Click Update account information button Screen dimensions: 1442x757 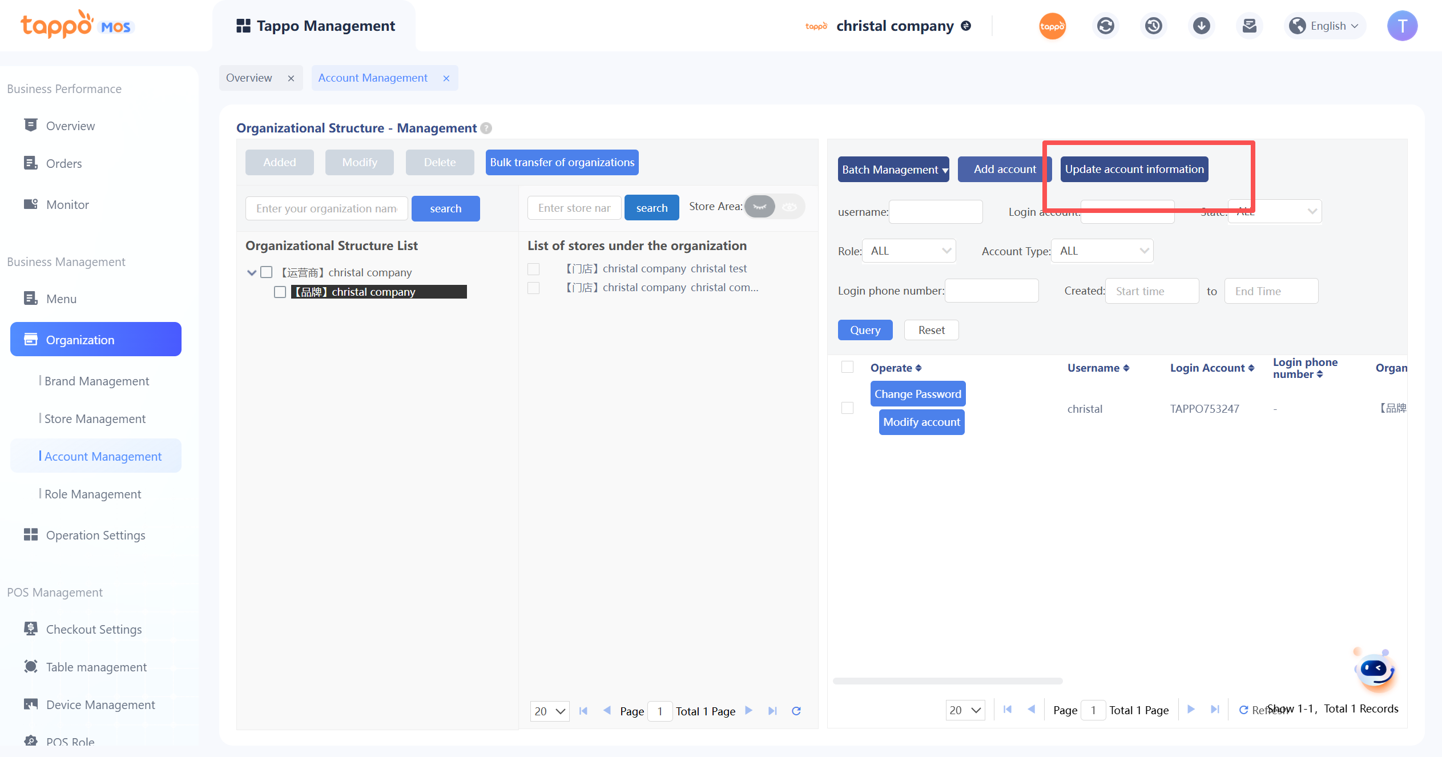tap(1134, 169)
